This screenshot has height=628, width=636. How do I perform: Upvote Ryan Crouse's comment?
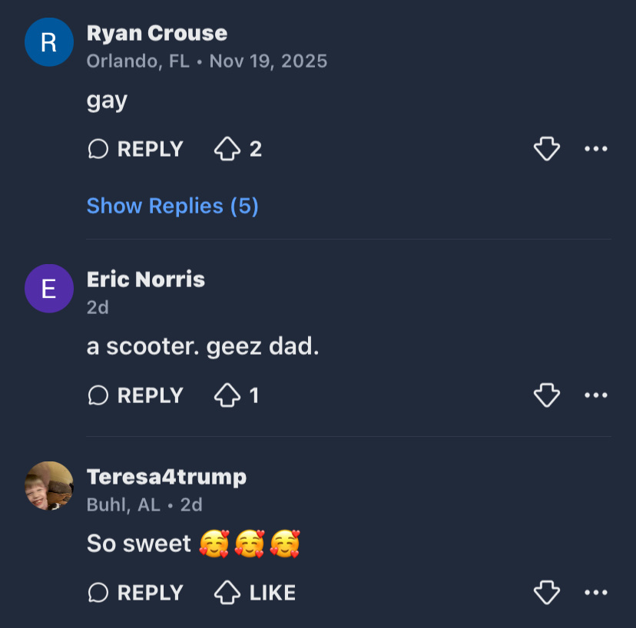click(228, 149)
